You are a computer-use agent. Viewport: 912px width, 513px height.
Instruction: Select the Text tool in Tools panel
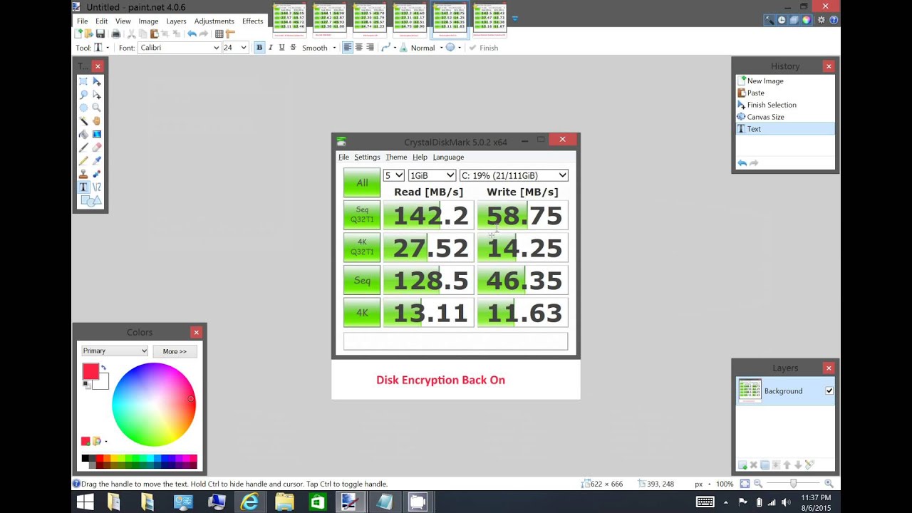83,187
